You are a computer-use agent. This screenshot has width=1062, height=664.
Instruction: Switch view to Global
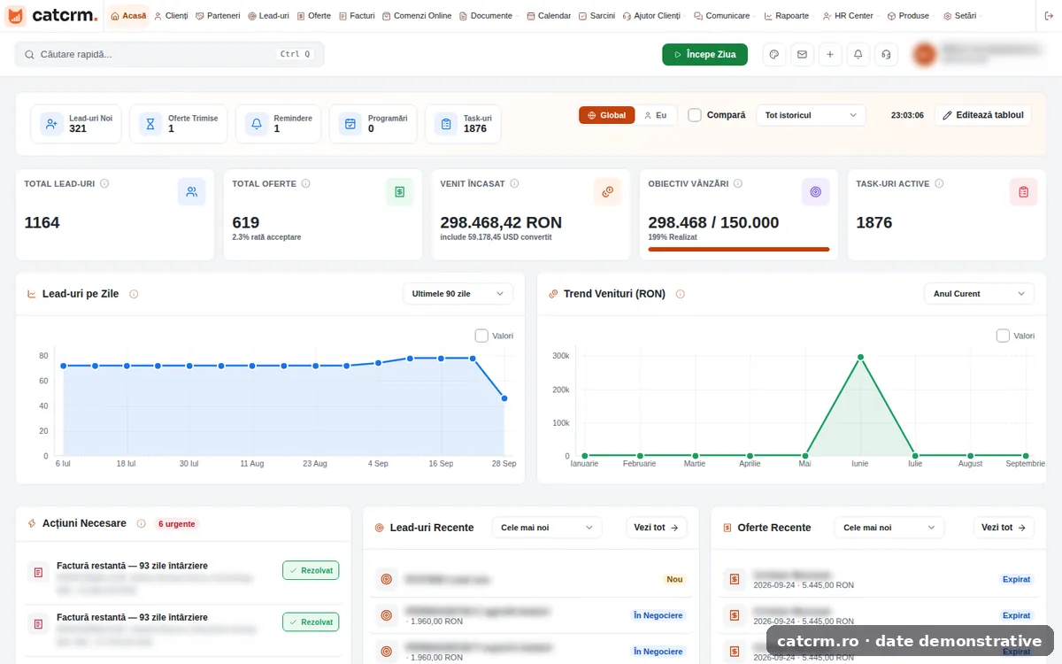606,115
